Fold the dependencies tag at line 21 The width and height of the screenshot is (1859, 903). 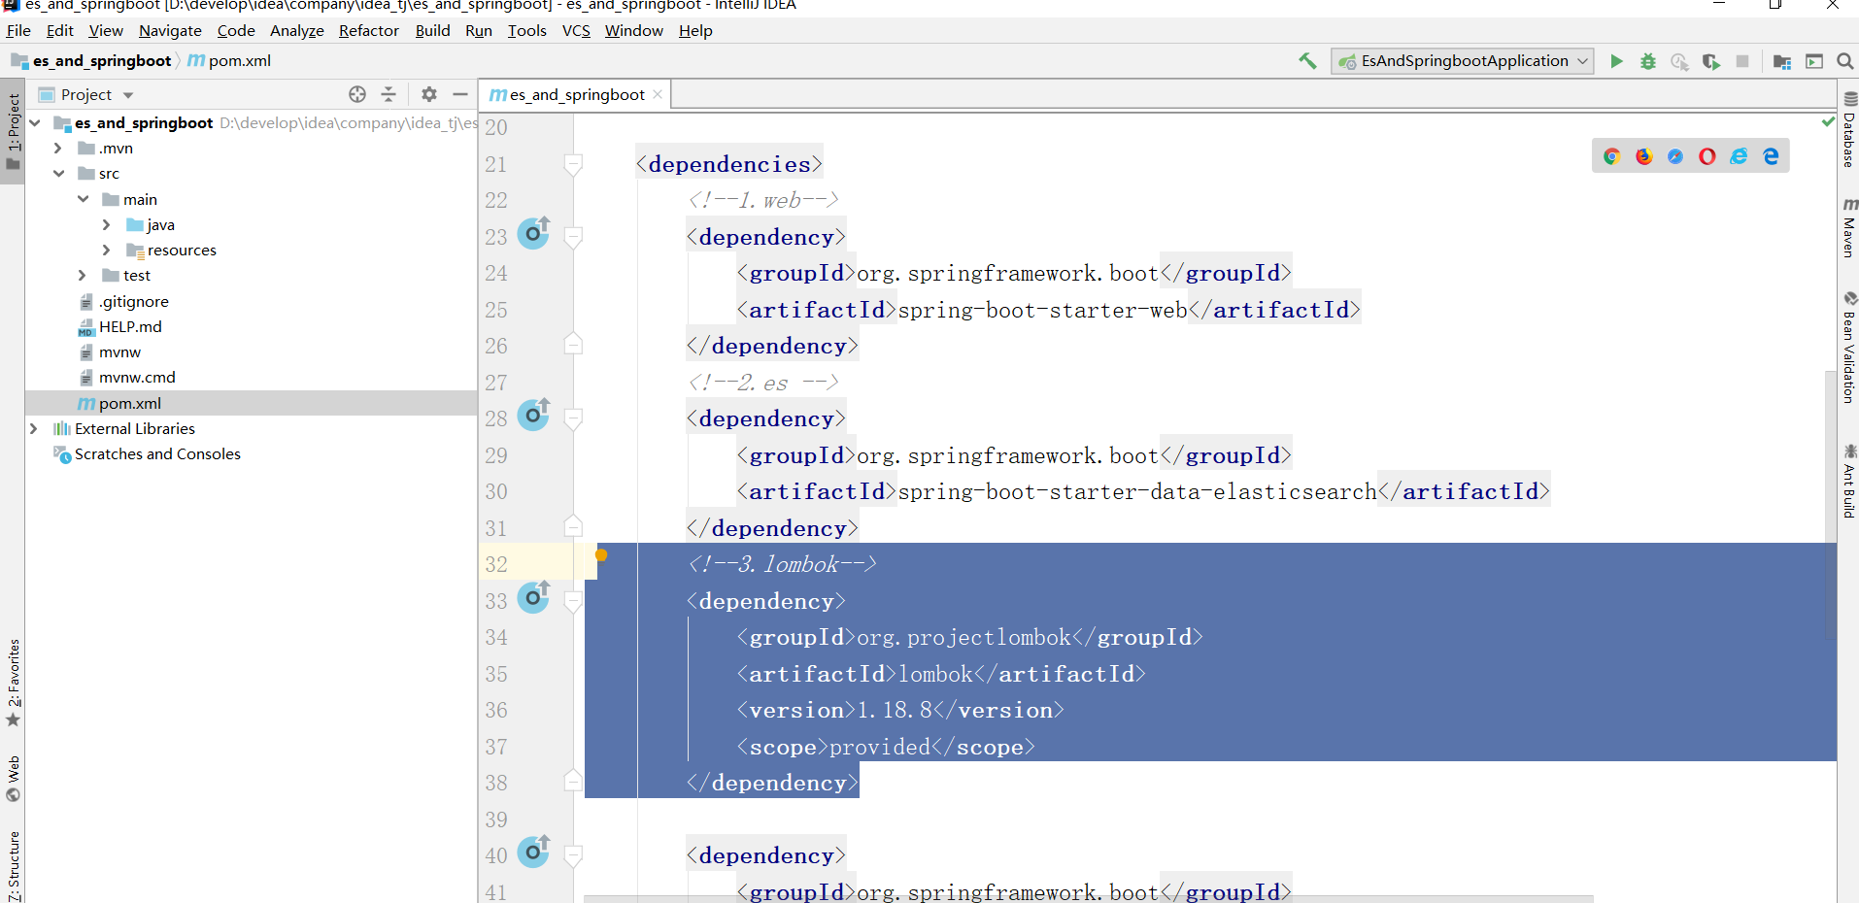(x=573, y=163)
